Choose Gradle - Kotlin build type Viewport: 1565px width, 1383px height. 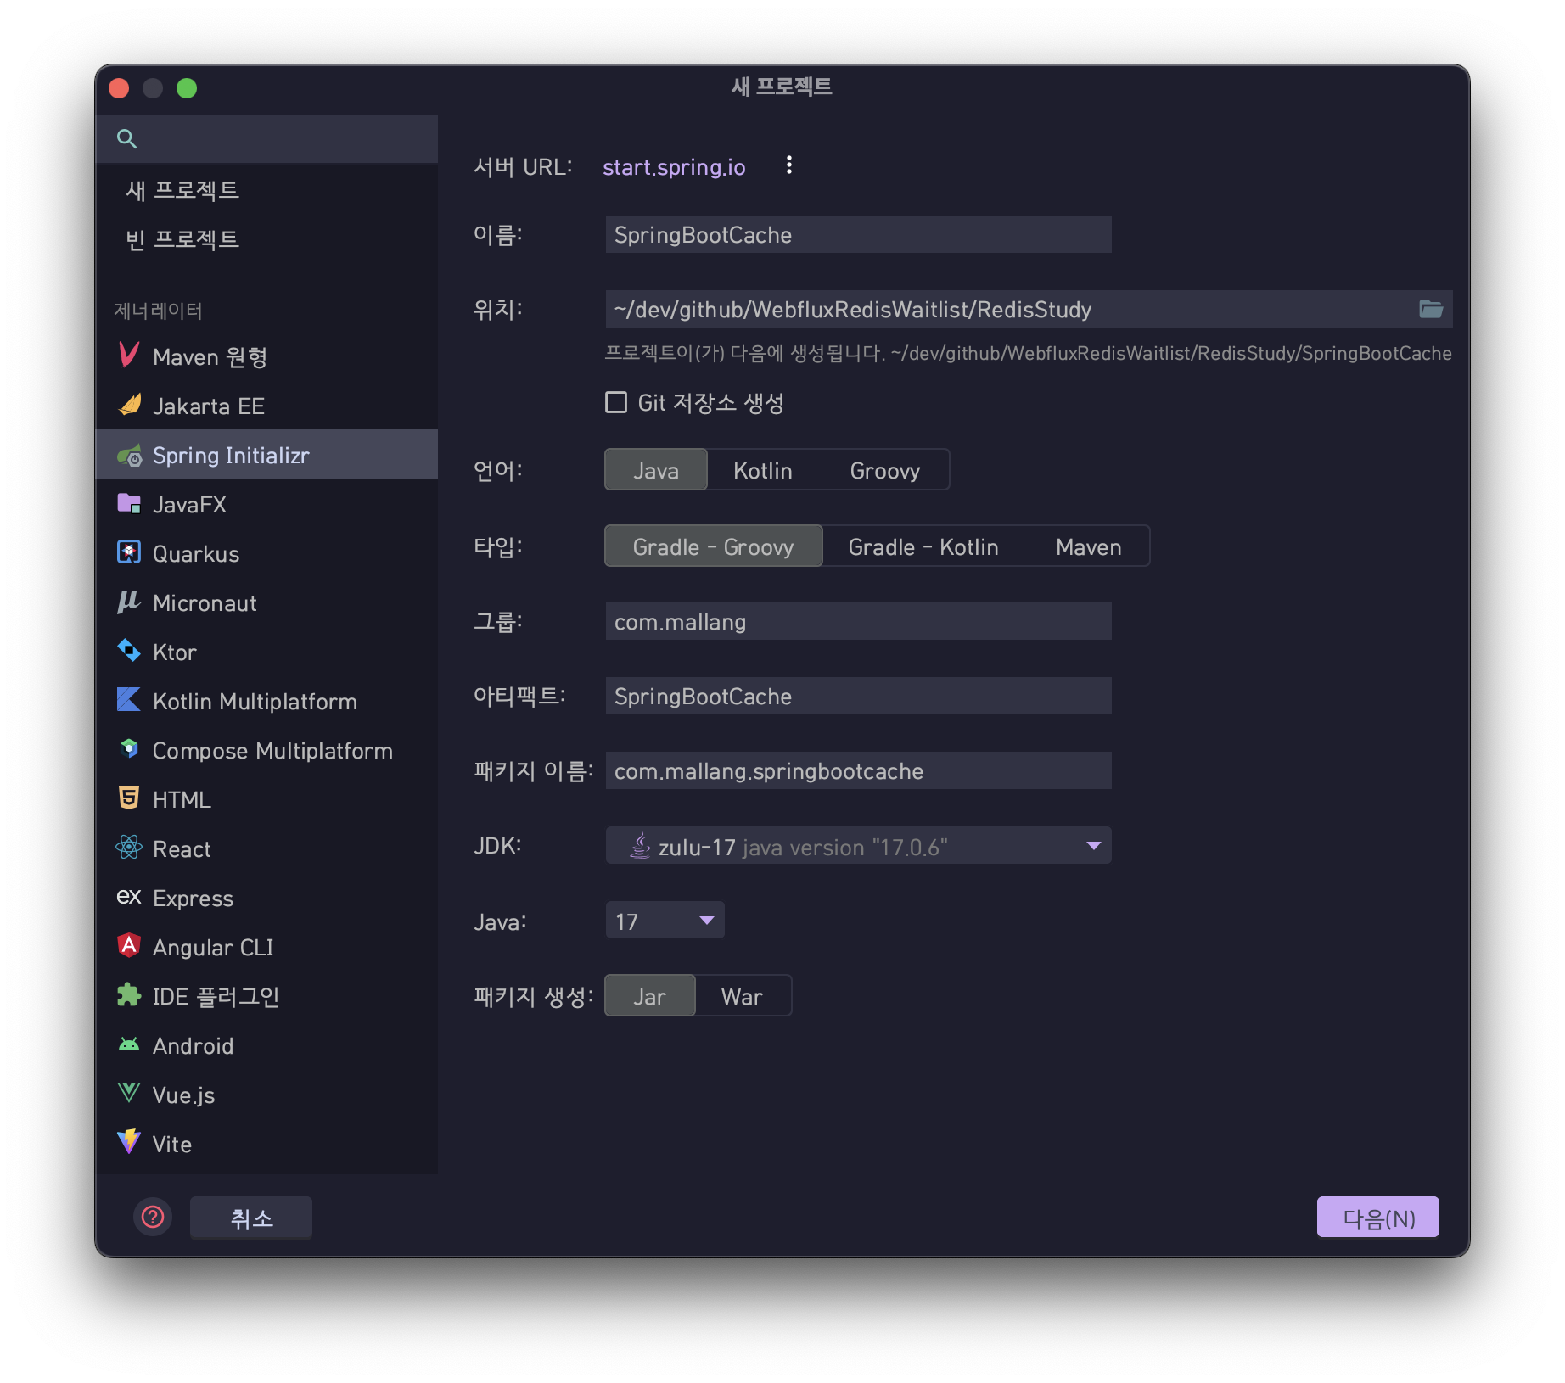coord(923,546)
